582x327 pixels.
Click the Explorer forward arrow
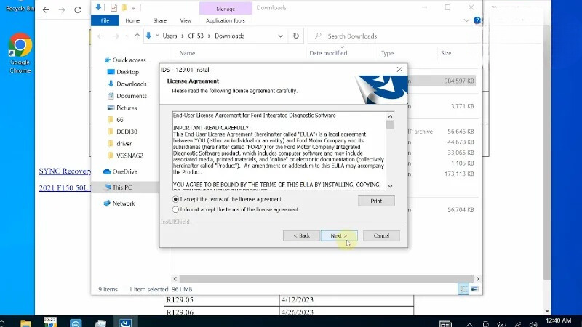[x=116, y=36]
